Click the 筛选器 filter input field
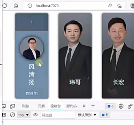Image resolution: width=134 pixels, height=125 pixels. (58, 115)
